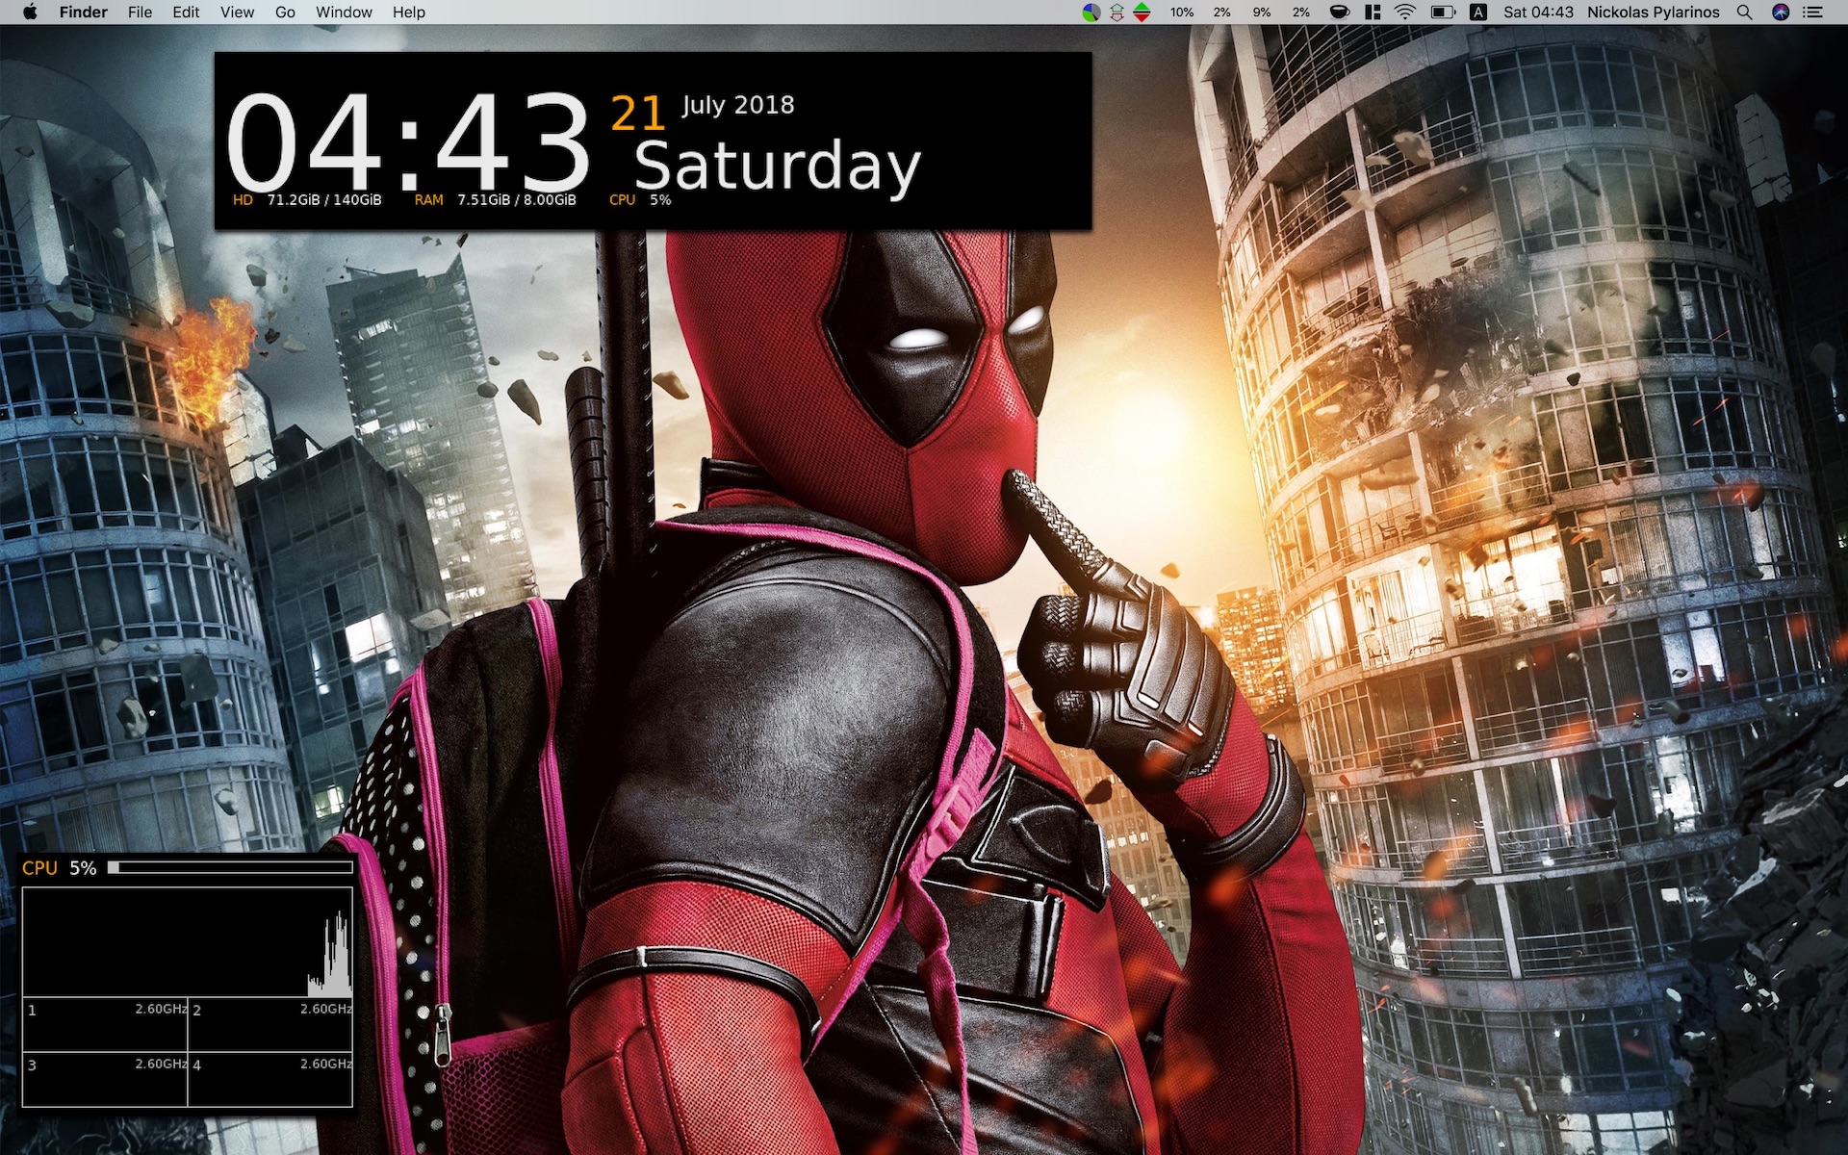Open the window tiling layout icon
Viewport: 1848px width, 1155px height.
[1373, 13]
